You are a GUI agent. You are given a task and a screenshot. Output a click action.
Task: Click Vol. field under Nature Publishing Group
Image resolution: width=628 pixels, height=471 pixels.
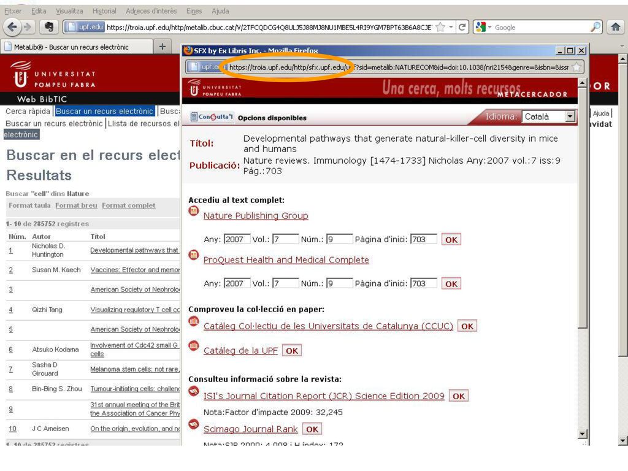pos(286,239)
